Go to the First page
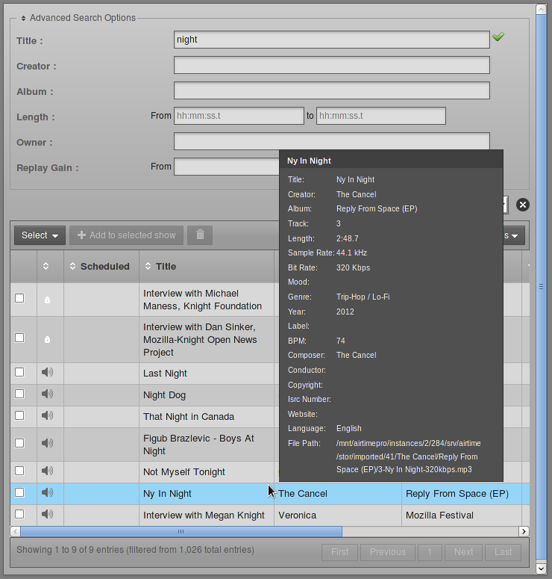Screen dimensions: 552x579 [x=339, y=552]
